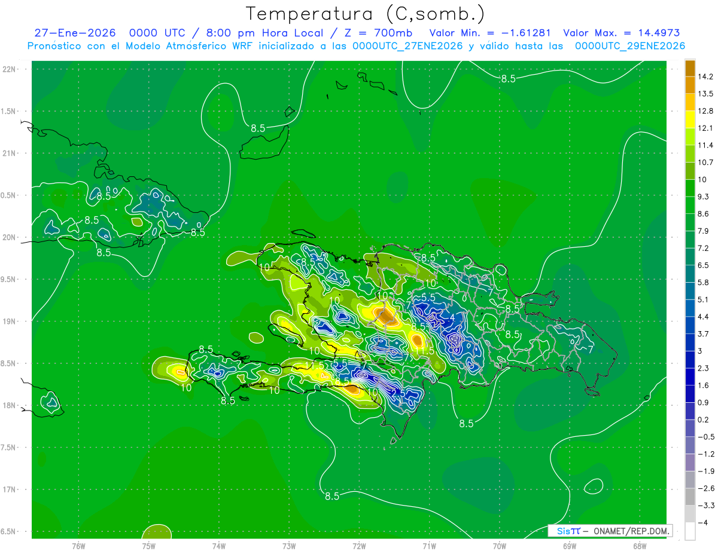718x554 pixels.
Task: Pick the purple swatch between -1.9 and -1.2
Action: click(x=690, y=463)
